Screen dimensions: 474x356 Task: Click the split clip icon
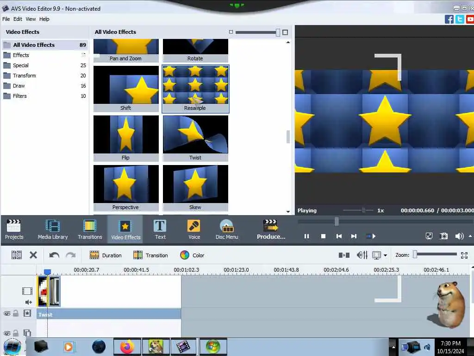[17, 255]
